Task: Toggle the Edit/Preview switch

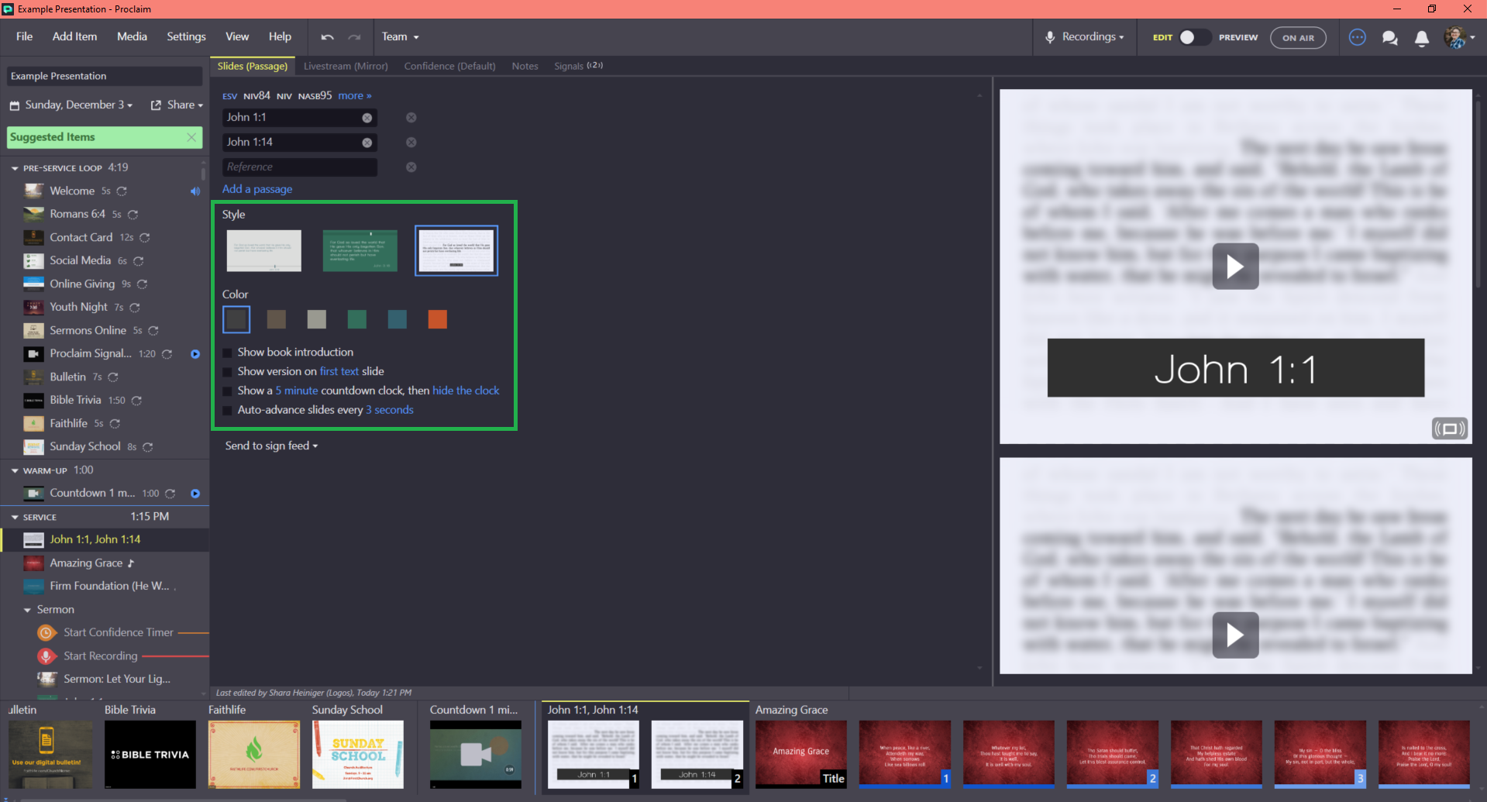Action: click(x=1194, y=37)
